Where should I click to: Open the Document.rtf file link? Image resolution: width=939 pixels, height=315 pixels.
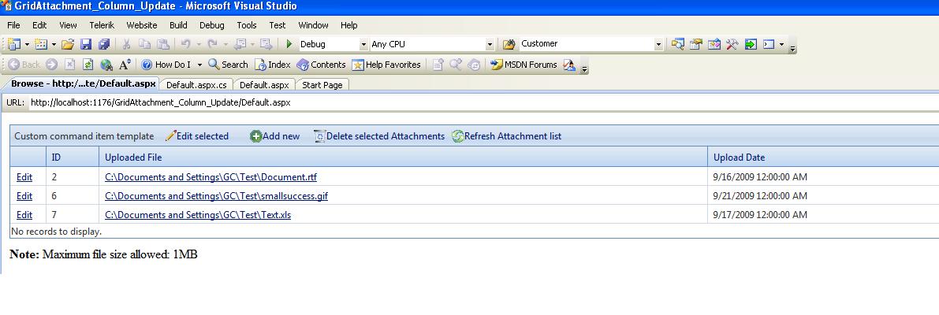(211, 177)
